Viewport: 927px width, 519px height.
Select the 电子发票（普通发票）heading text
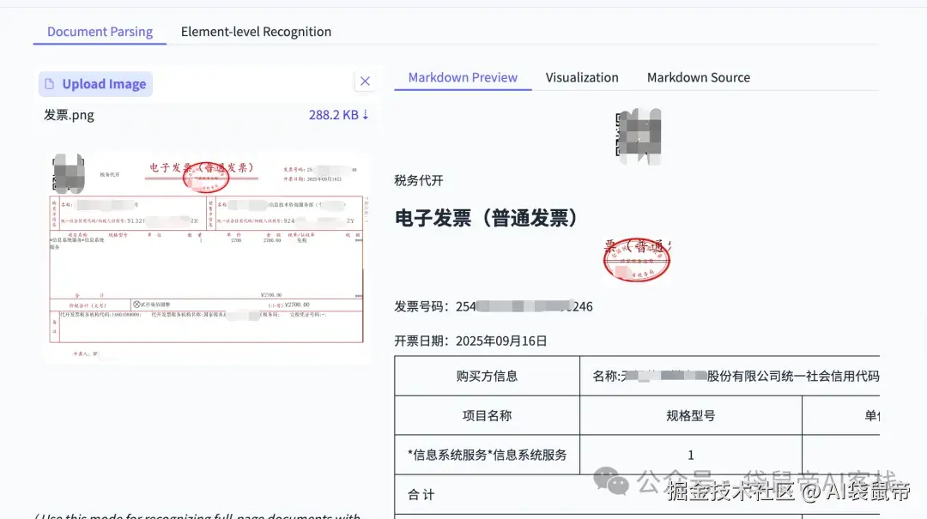click(x=485, y=217)
